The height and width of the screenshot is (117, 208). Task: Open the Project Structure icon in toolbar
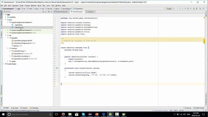200,9
